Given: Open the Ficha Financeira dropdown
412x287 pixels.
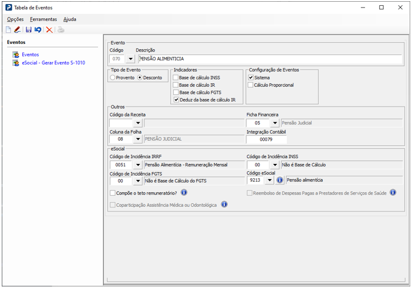Looking at the screenshot, I should (x=275, y=123).
